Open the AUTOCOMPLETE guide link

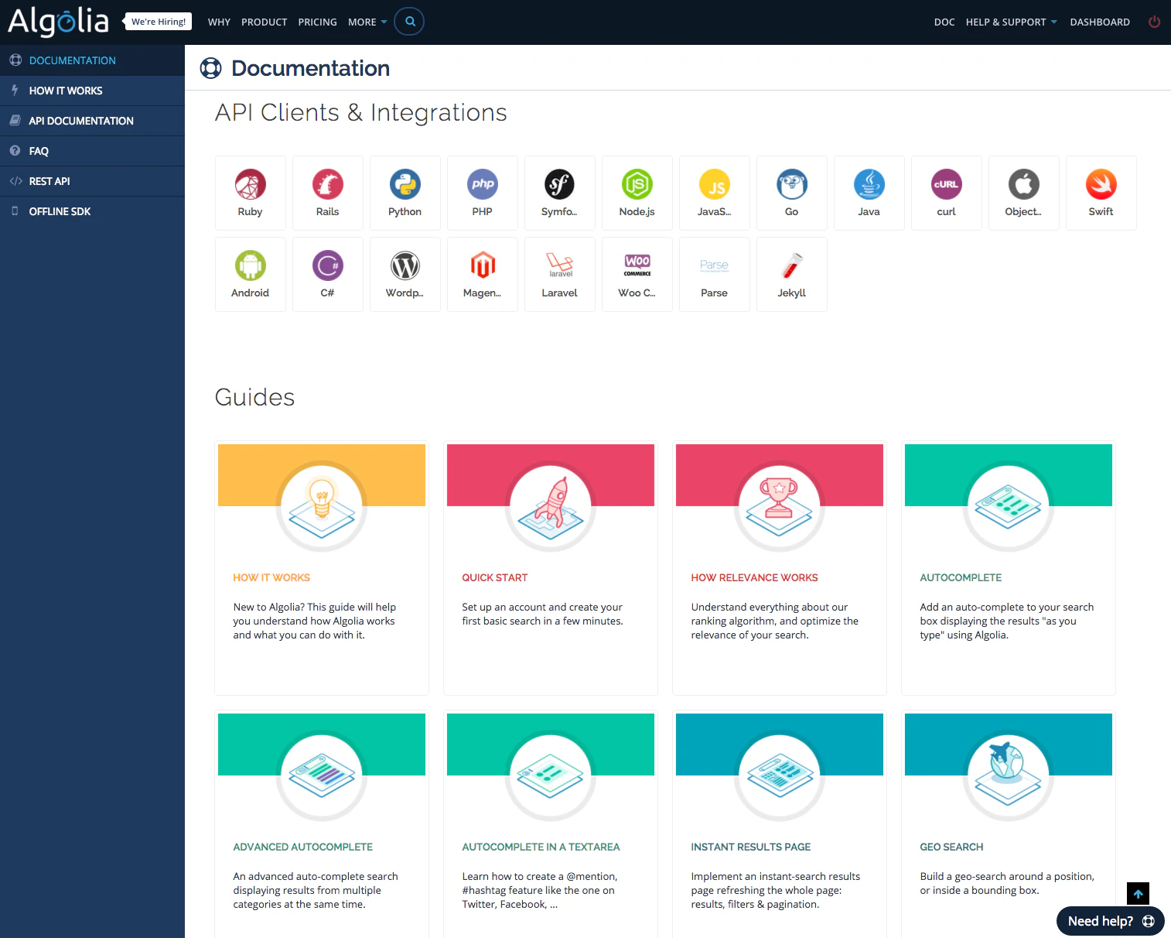click(961, 578)
